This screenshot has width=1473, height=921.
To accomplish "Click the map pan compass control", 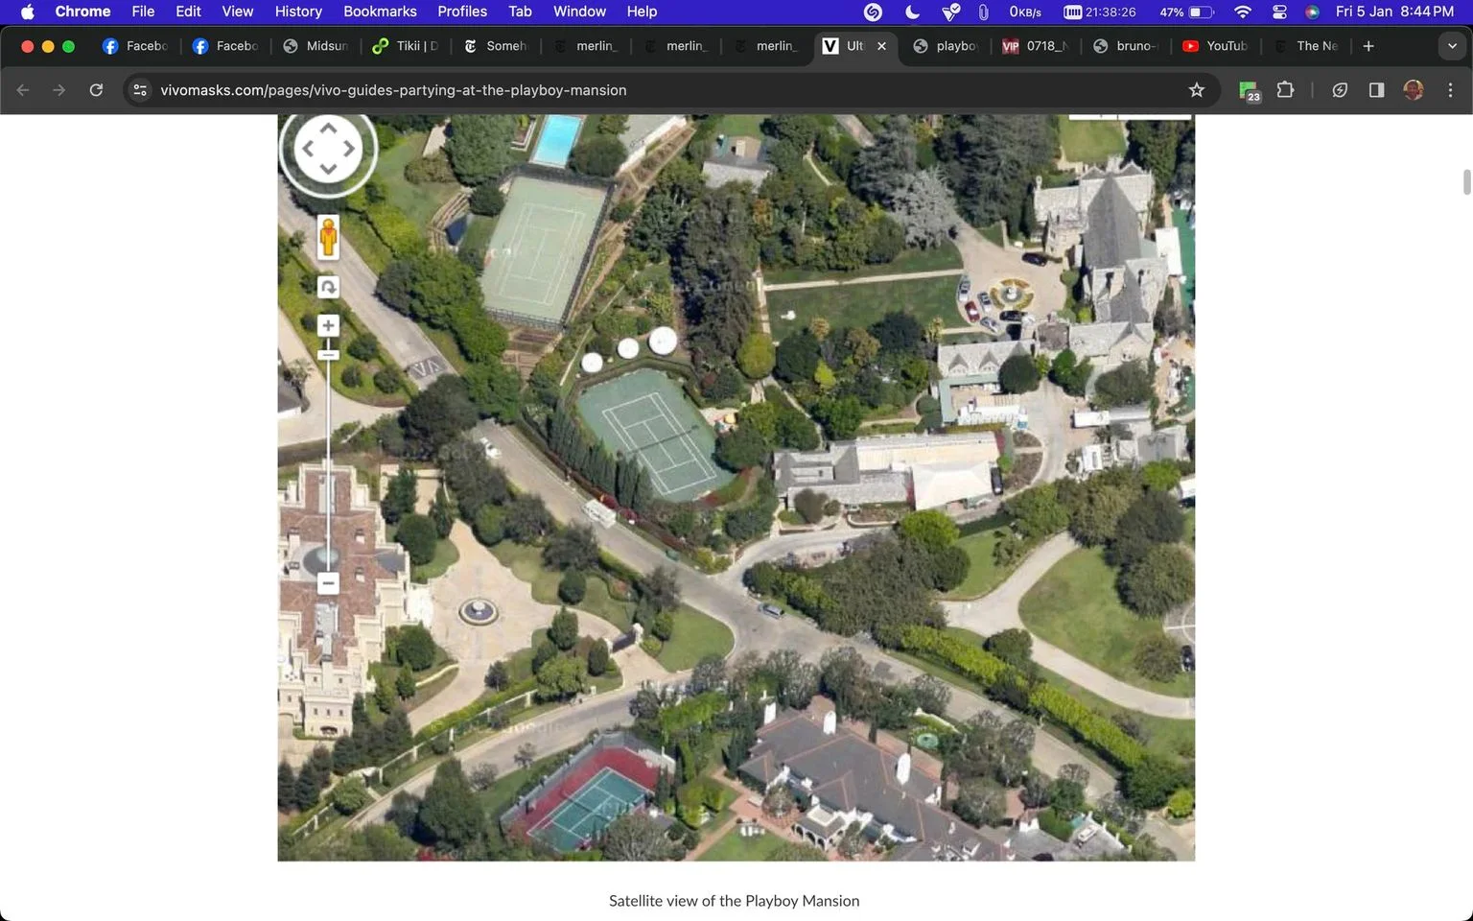I will [x=328, y=149].
